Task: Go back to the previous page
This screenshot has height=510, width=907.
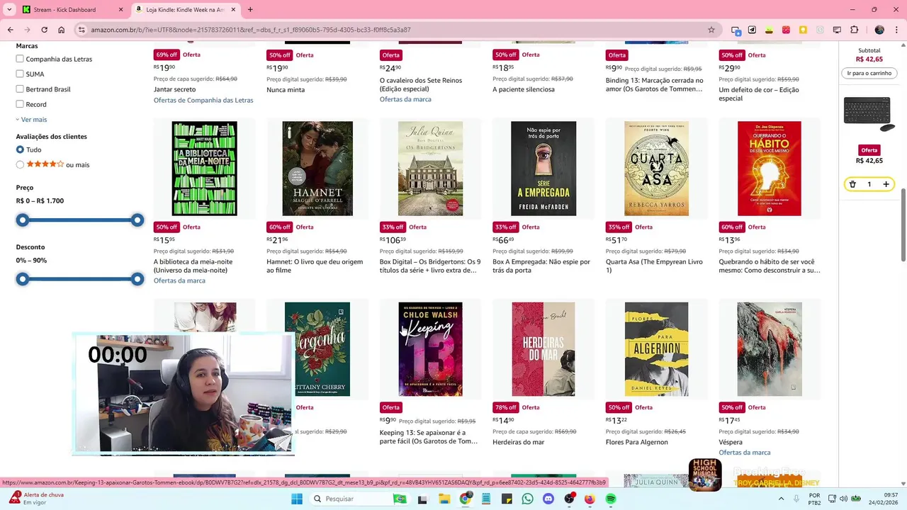Action: 10,30
